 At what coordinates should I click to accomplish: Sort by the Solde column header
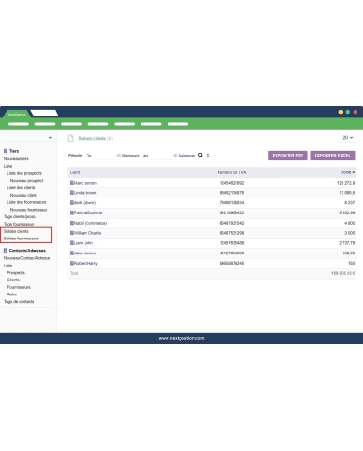347,172
